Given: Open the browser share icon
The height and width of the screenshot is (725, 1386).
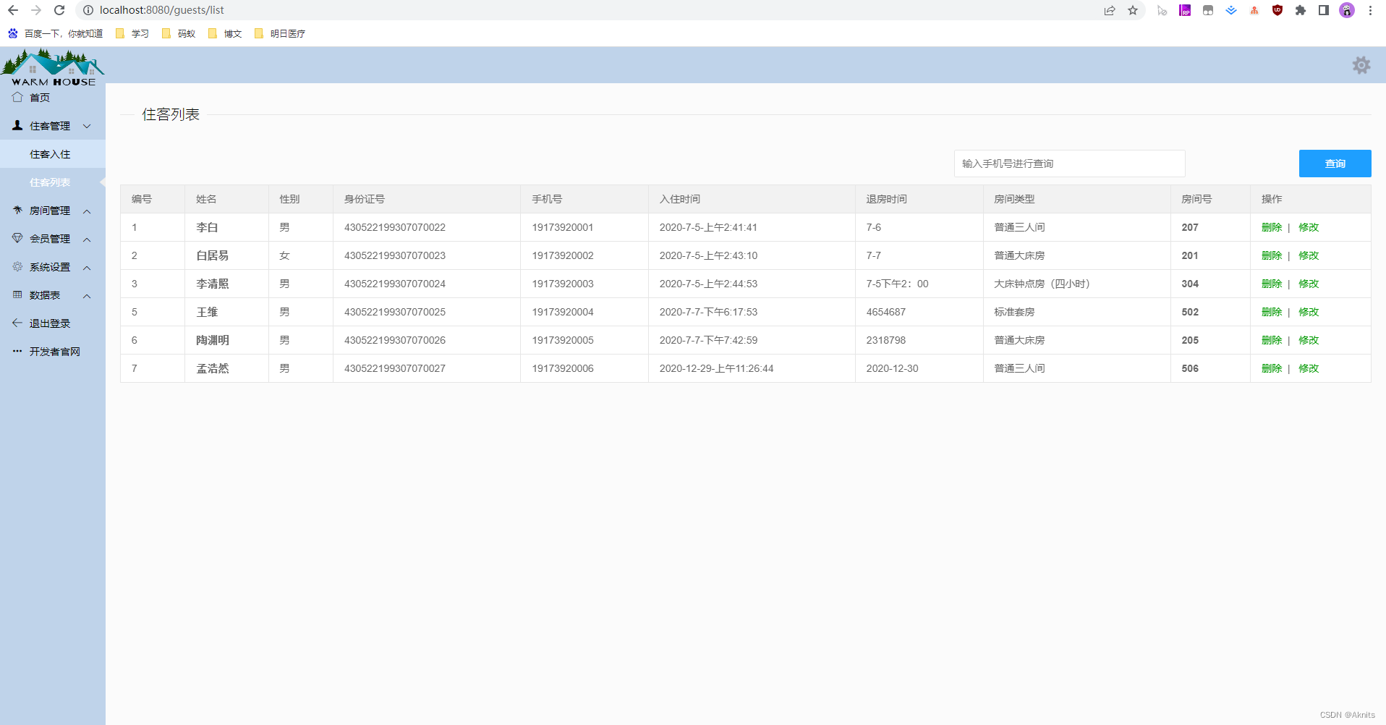Looking at the screenshot, I should [1110, 10].
